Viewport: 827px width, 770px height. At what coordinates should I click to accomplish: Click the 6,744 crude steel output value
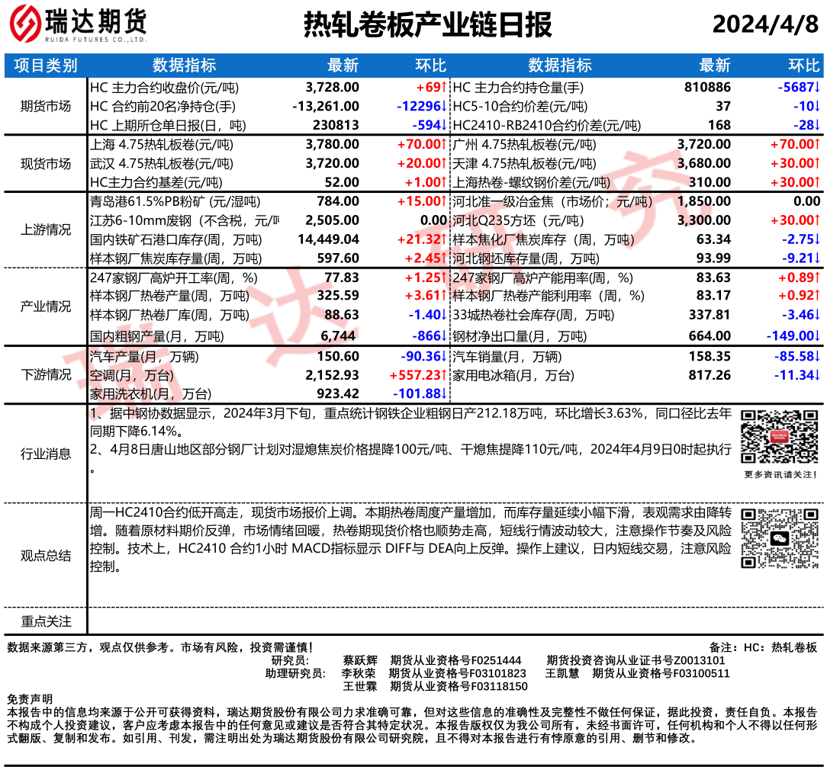pyautogui.click(x=338, y=335)
